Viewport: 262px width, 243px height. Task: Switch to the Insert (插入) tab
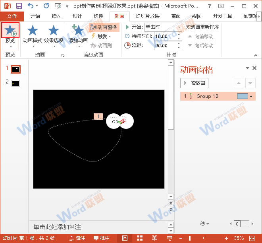(x=56, y=16)
